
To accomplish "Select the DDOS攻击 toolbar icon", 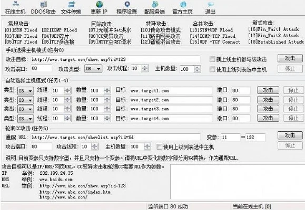I will (43, 8).
